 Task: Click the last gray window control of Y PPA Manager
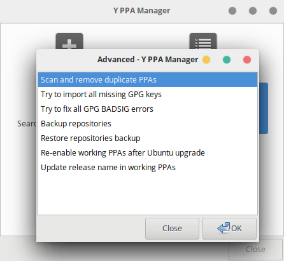273,11
